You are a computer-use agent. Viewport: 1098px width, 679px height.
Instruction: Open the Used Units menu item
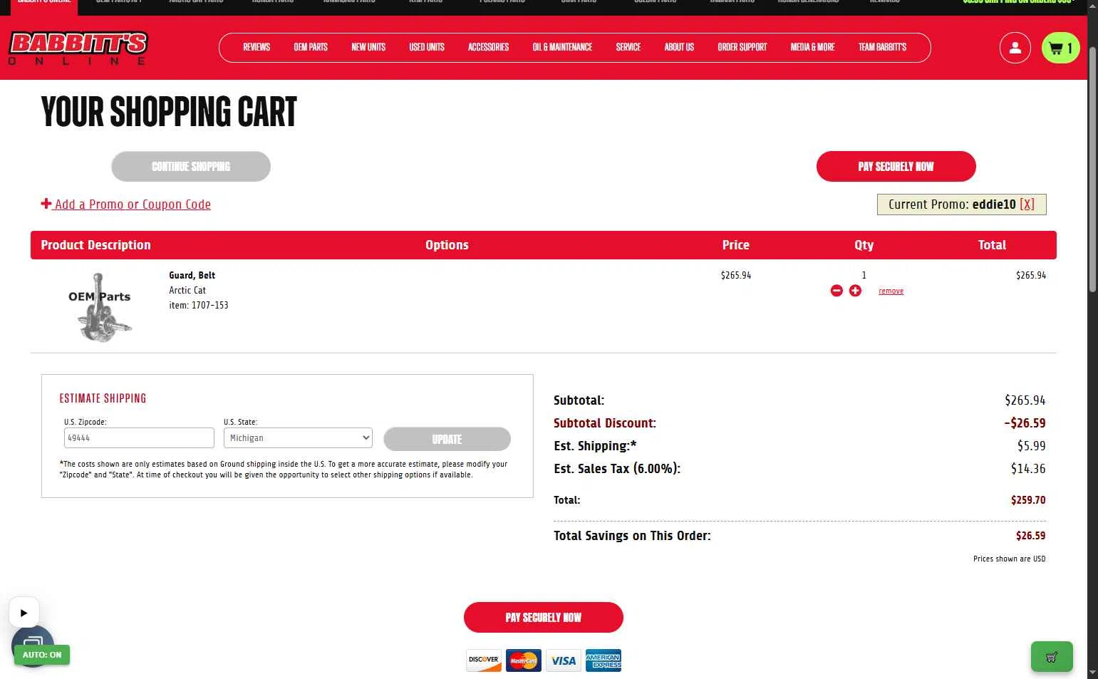click(x=427, y=47)
